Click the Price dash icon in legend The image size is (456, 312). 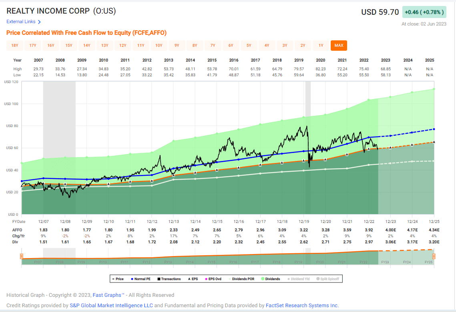(x=114, y=278)
